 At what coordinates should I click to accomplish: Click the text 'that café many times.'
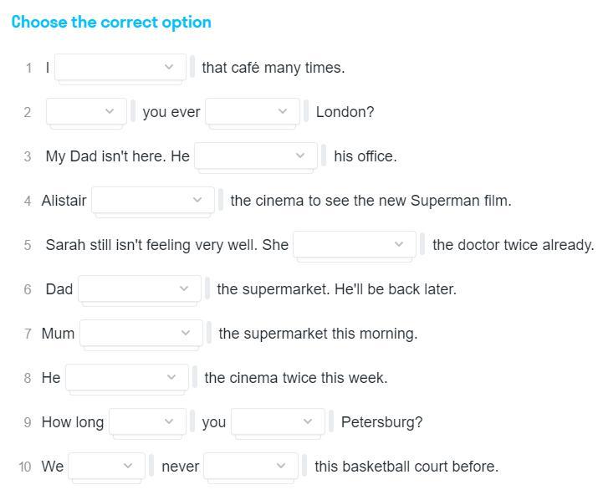tap(273, 68)
